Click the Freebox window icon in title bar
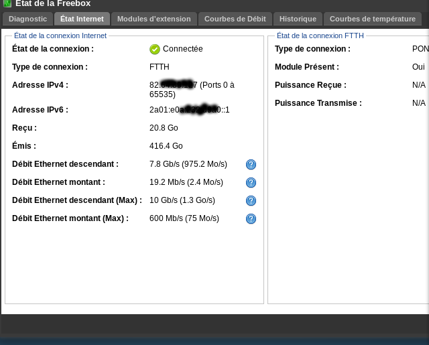Image resolution: width=429 pixels, height=345 pixels. tap(7, 4)
